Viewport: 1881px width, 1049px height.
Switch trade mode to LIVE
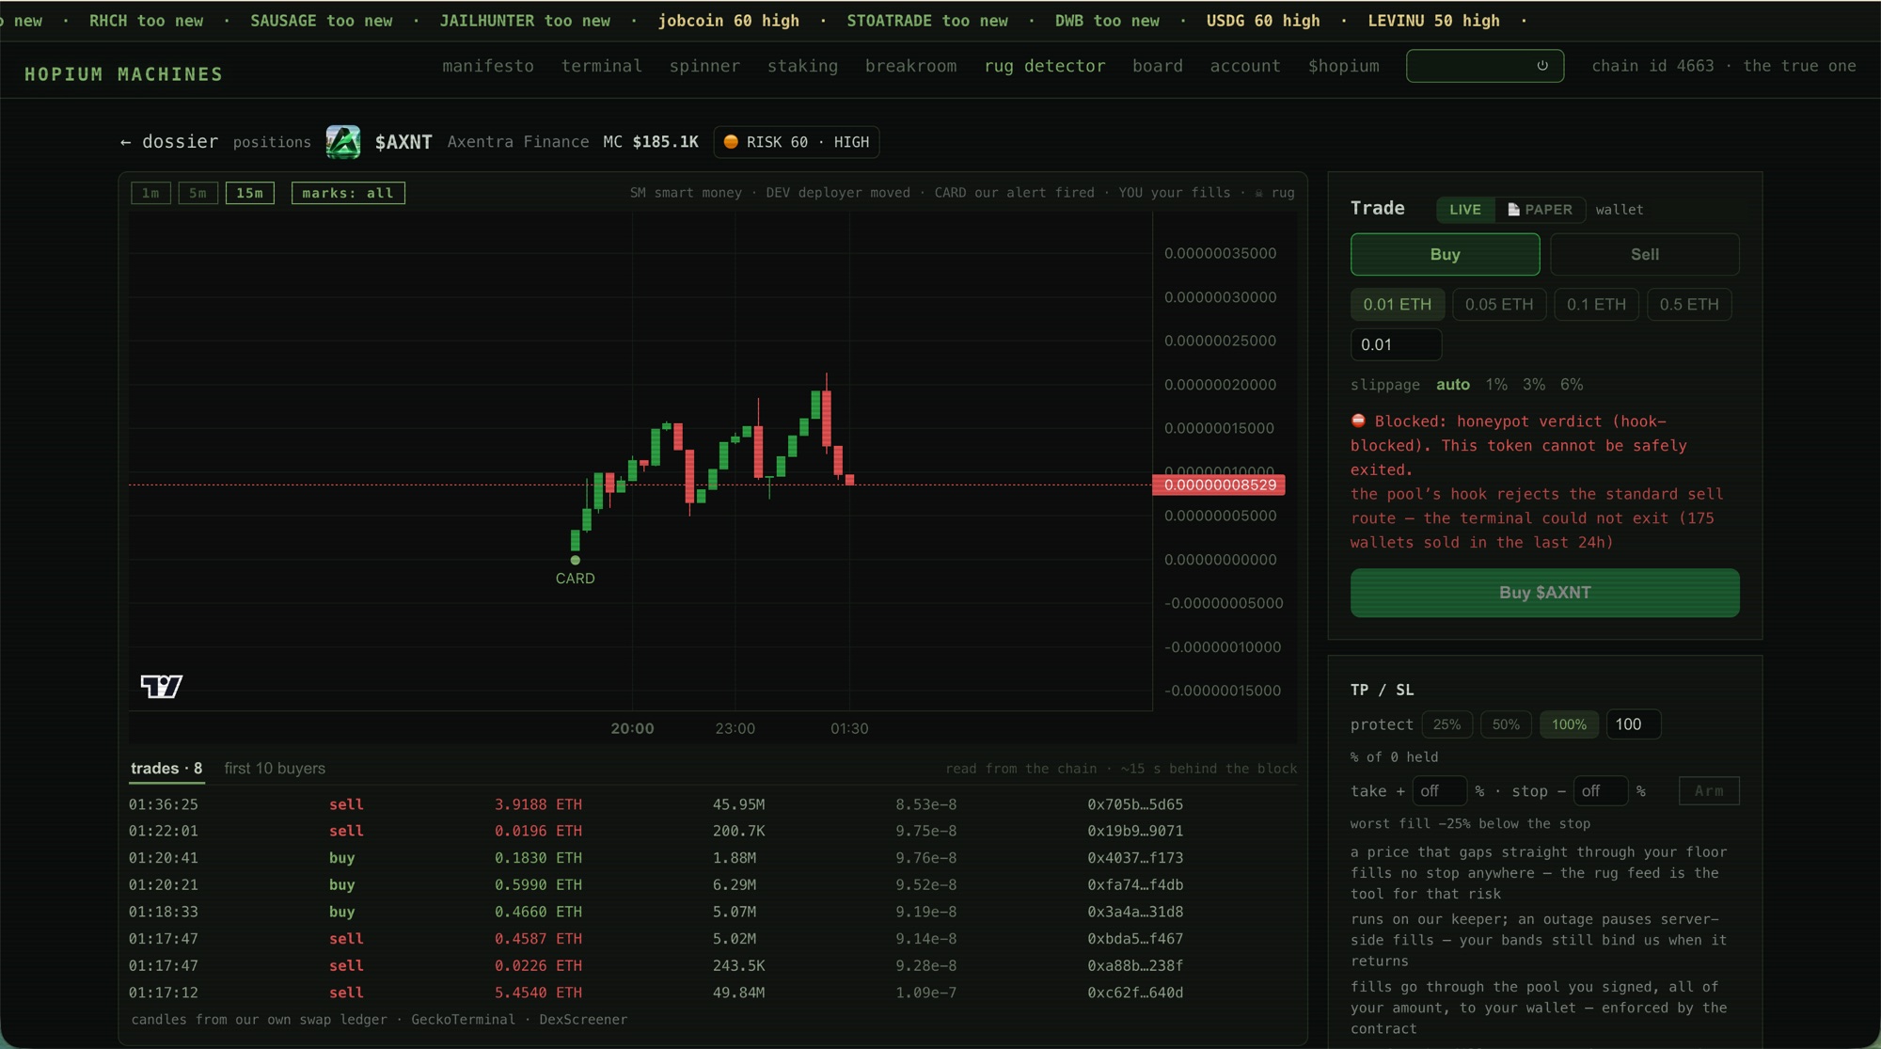[1465, 210]
